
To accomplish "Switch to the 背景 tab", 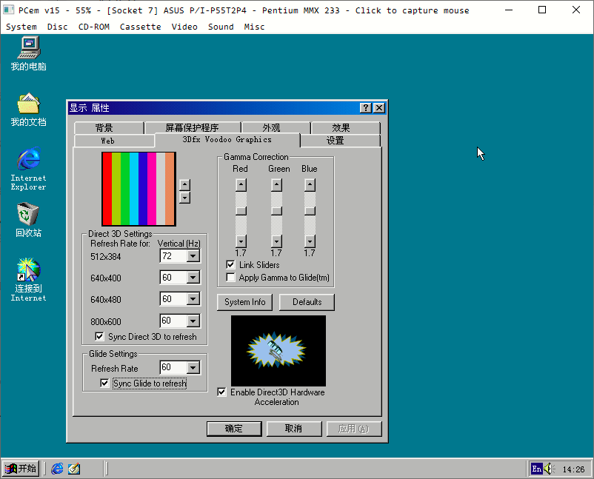I will click(109, 127).
